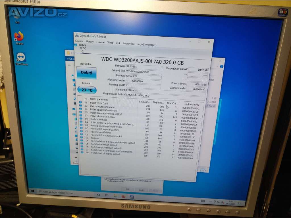Click the status orb for attribute 05

81,112
